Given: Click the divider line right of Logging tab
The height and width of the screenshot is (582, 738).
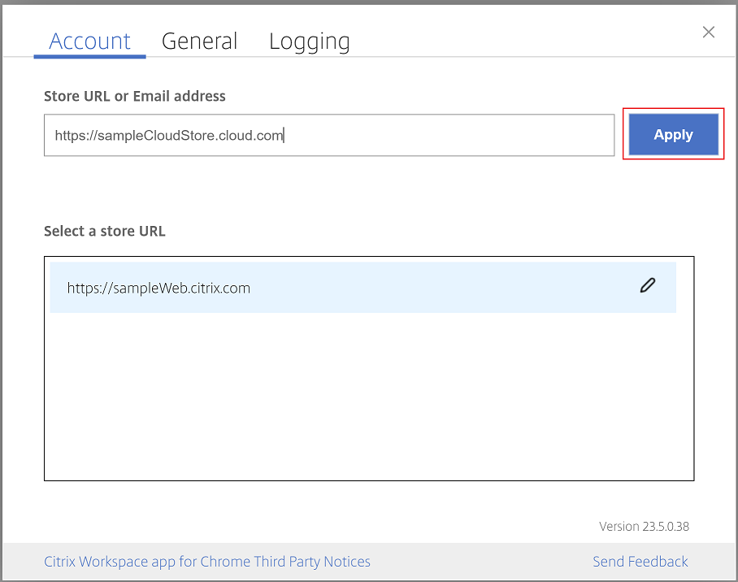Looking at the screenshot, I should (528, 57).
